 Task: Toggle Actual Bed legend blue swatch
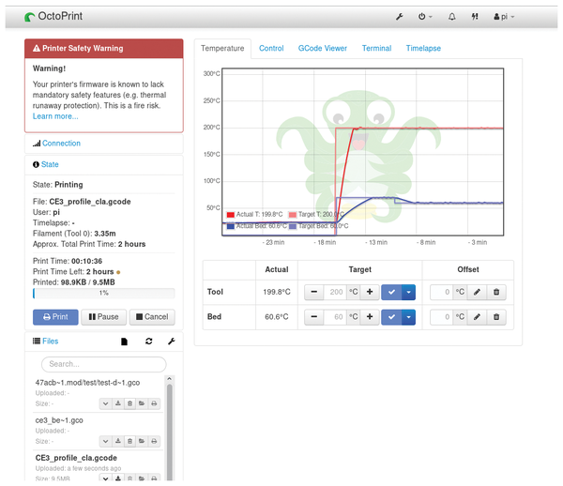[231, 226]
